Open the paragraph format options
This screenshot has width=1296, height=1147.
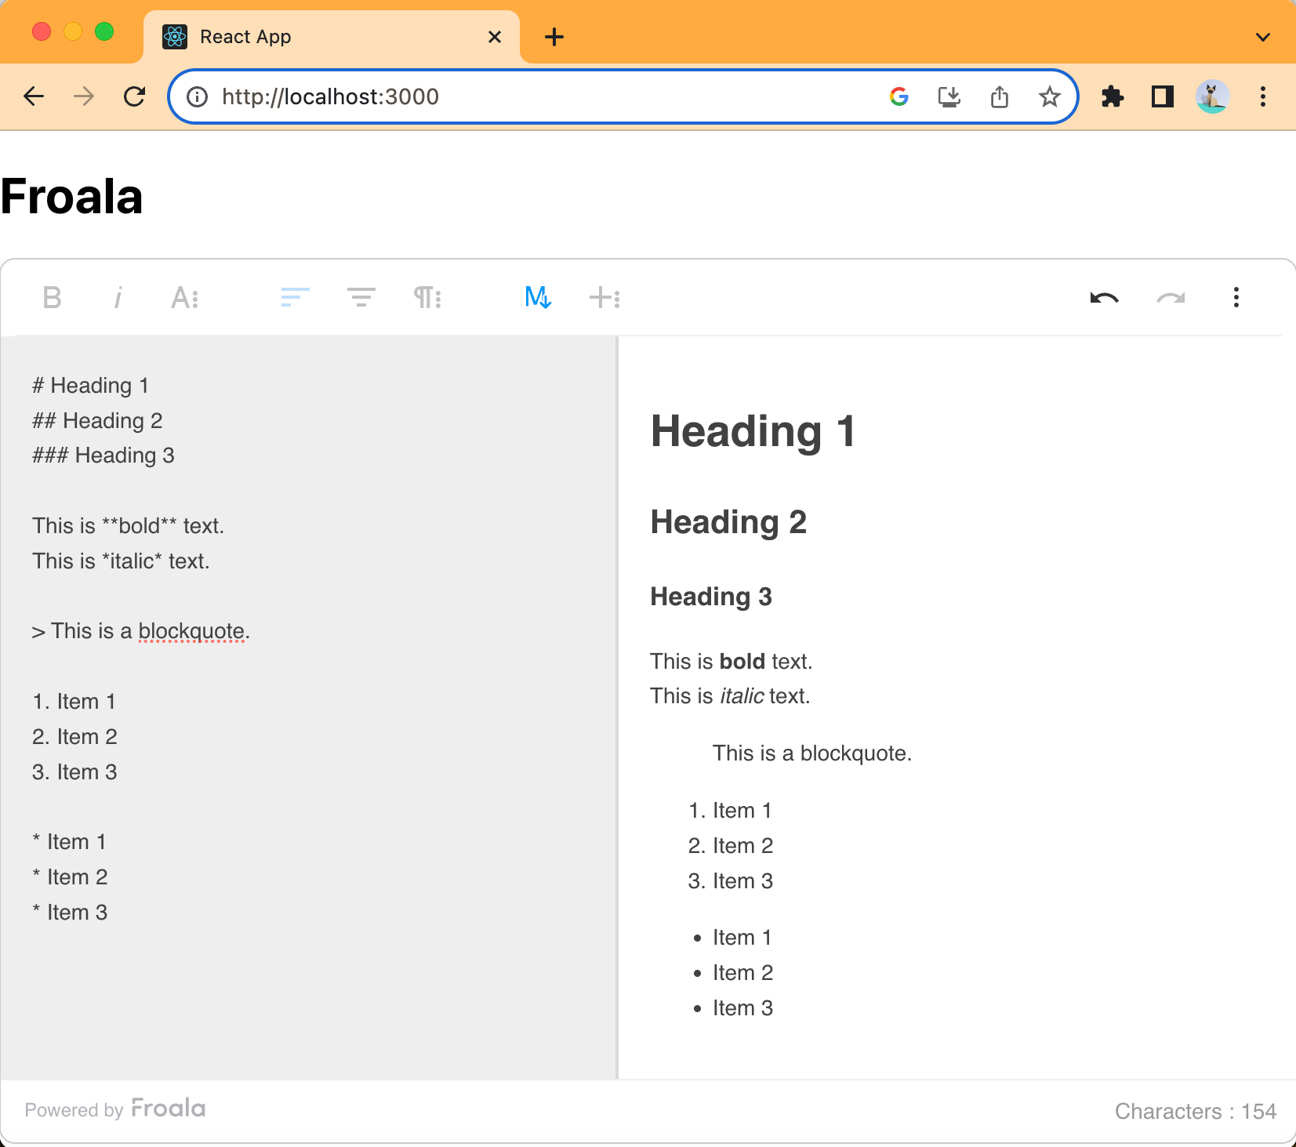click(x=427, y=297)
